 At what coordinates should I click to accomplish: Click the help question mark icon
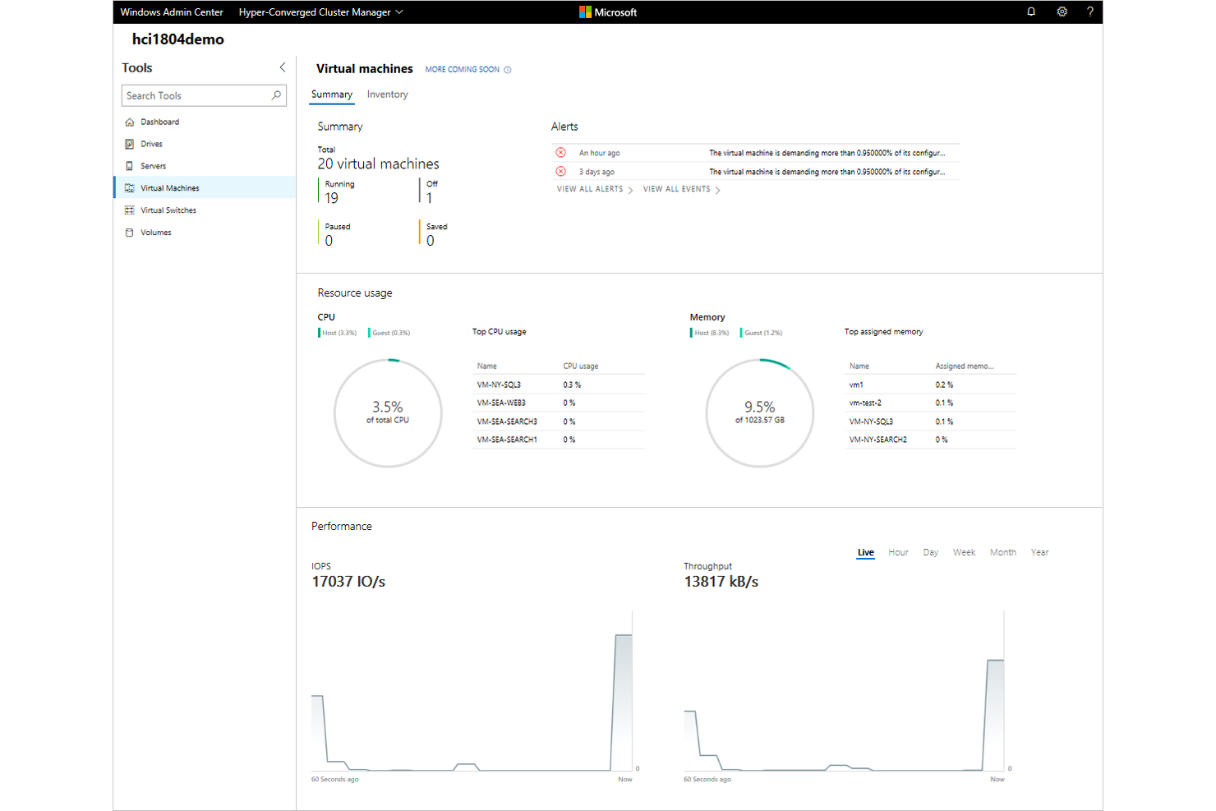click(x=1090, y=12)
